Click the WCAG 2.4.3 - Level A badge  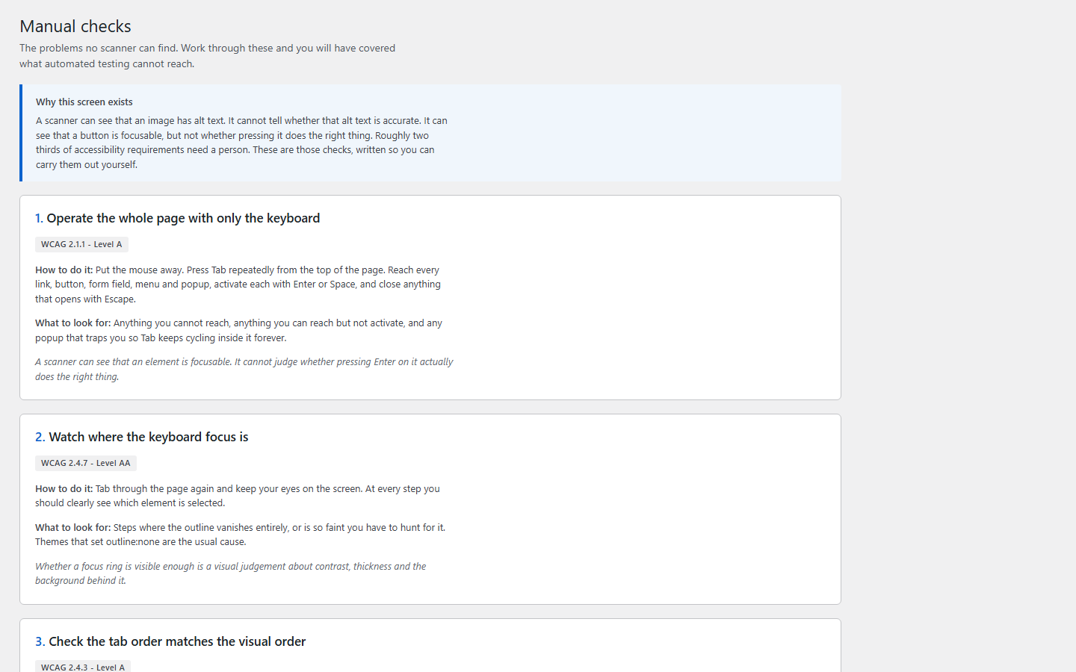(83, 667)
